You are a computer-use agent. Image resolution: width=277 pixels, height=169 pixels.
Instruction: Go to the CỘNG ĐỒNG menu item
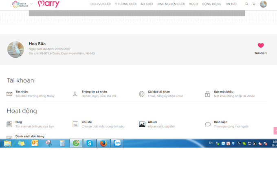211,4
